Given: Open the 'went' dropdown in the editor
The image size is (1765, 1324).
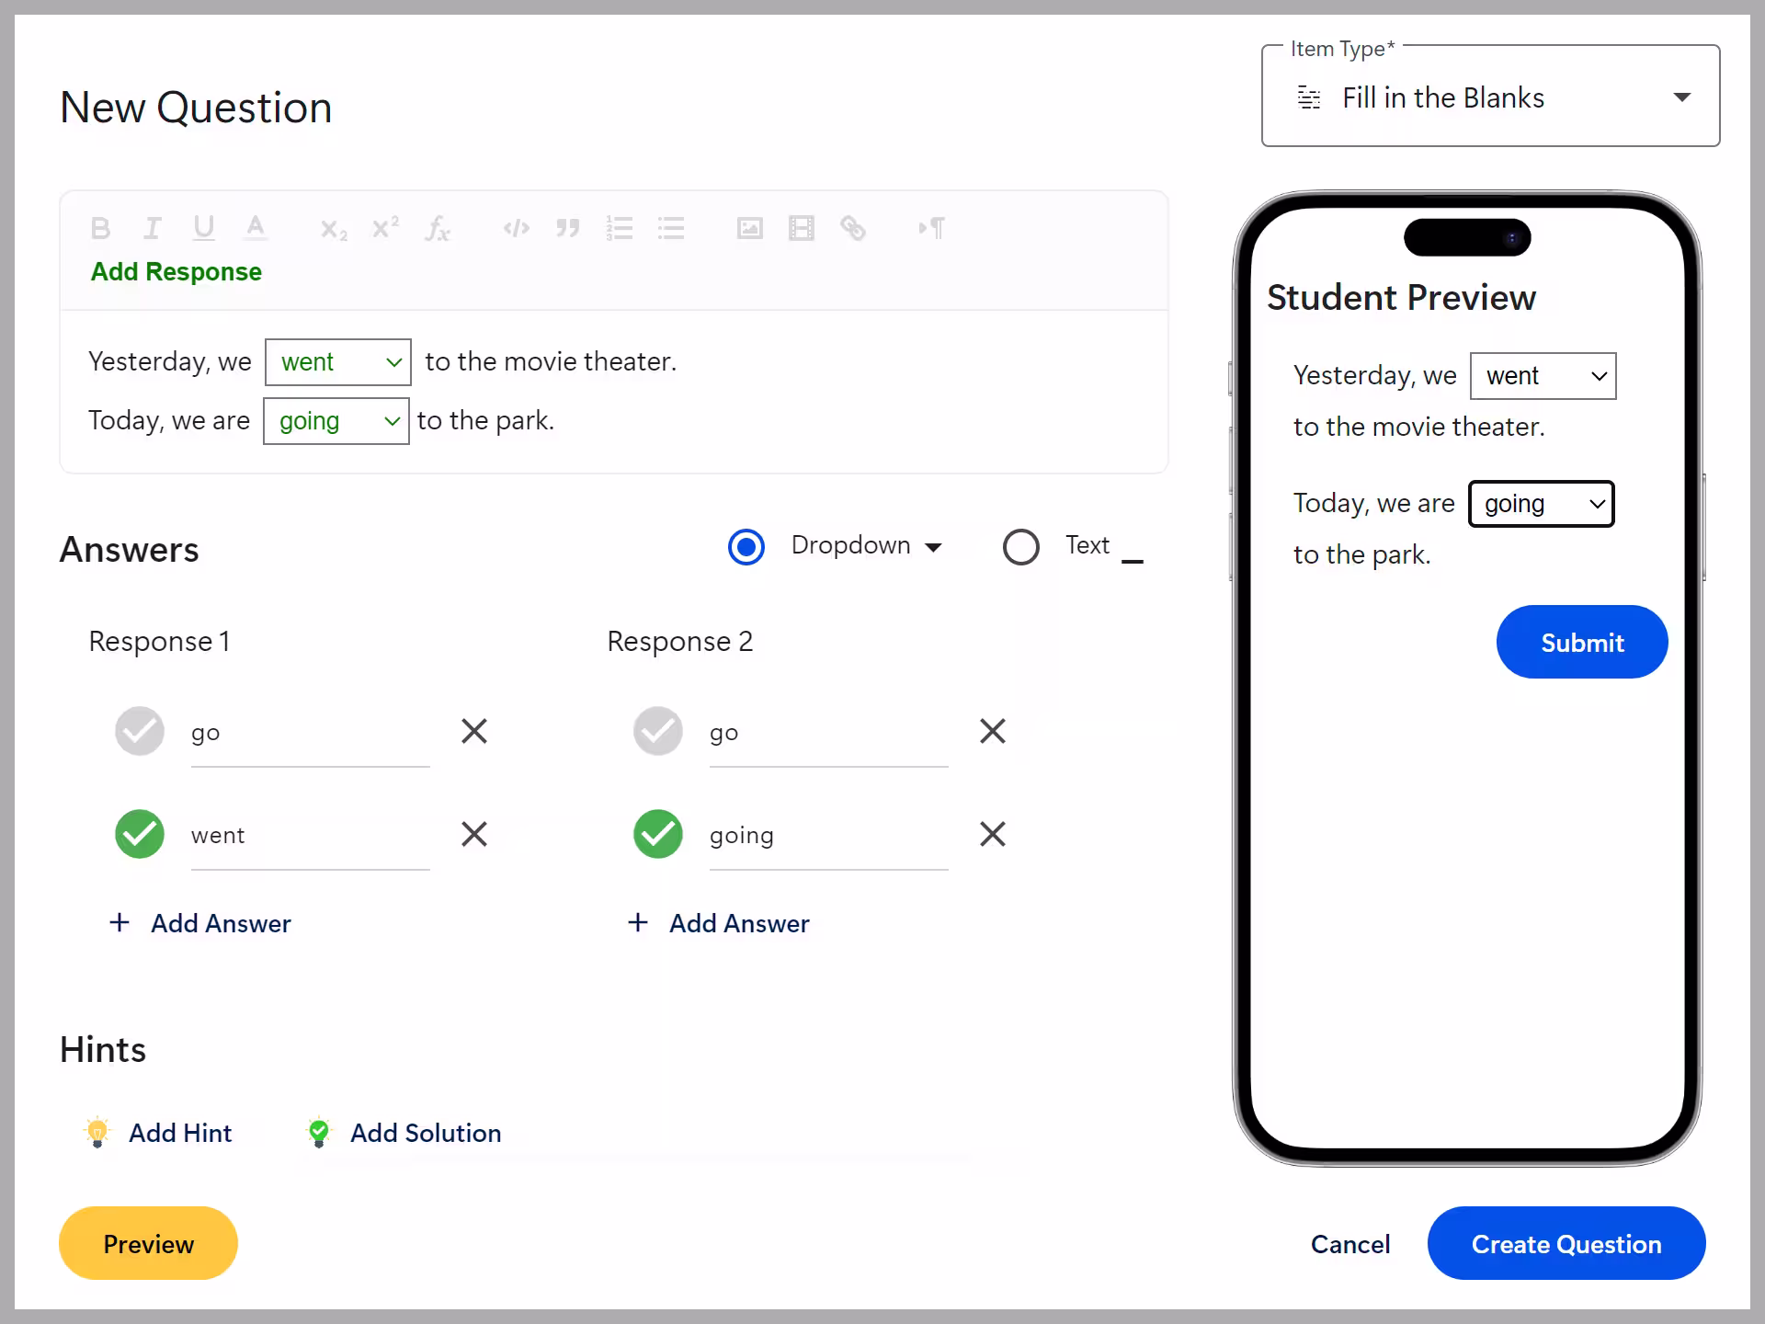Looking at the screenshot, I should click(x=337, y=362).
